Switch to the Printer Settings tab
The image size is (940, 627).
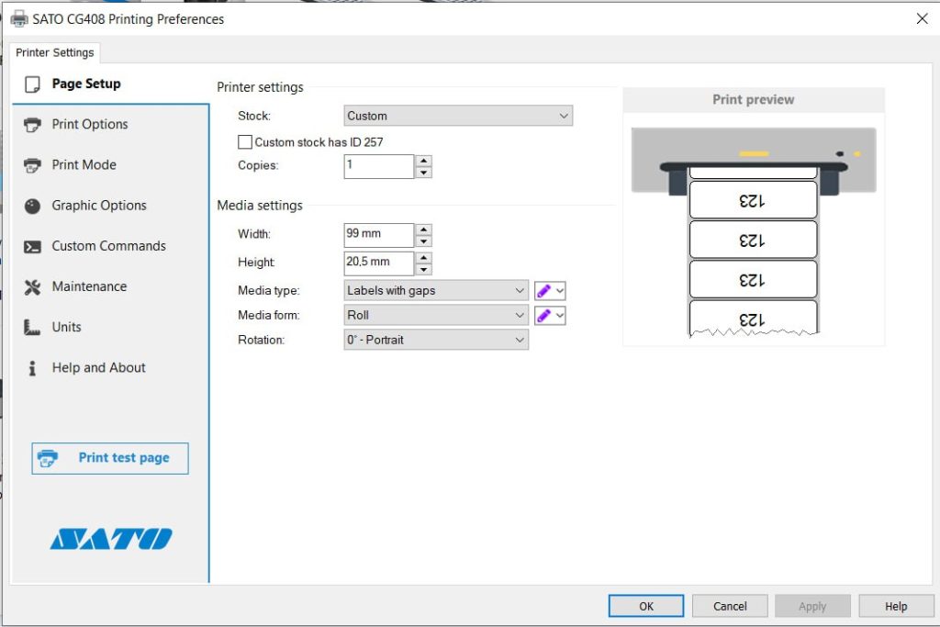(x=54, y=52)
